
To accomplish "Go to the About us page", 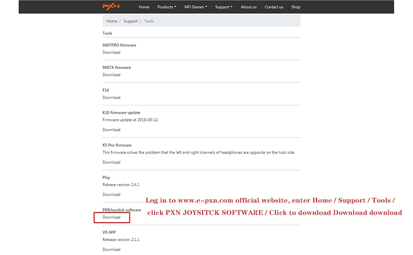I will (x=249, y=7).
